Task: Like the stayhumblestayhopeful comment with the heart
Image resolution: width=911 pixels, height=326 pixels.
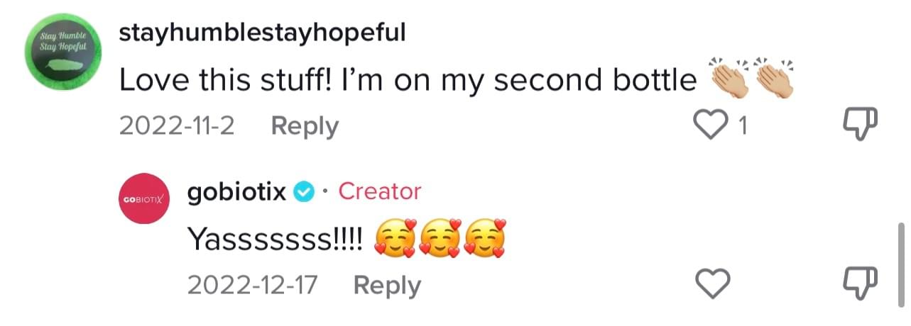Action: tap(711, 126)
